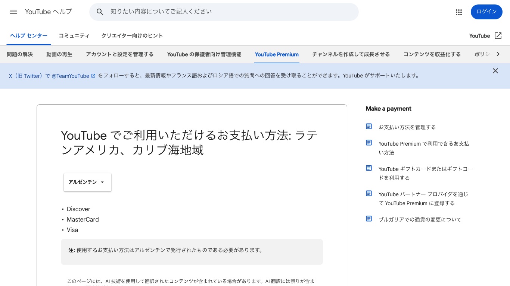This screenshot has height=286, width=510.
Task: Open YouTube Premium で利用できるお支払い方法 link
Action: click(x=424, y=148)
